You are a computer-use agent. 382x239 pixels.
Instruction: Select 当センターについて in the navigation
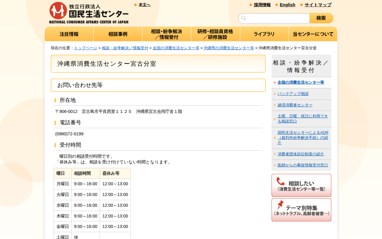(x=313, y=34)
